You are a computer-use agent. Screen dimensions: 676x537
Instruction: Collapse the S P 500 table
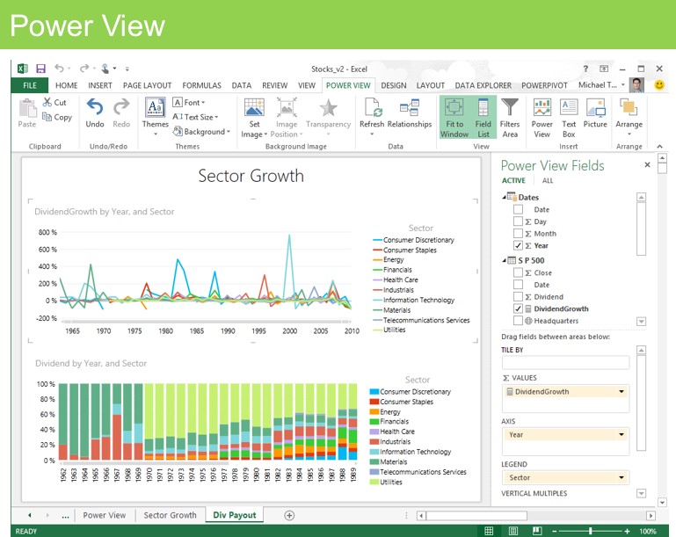coord(504,261)
